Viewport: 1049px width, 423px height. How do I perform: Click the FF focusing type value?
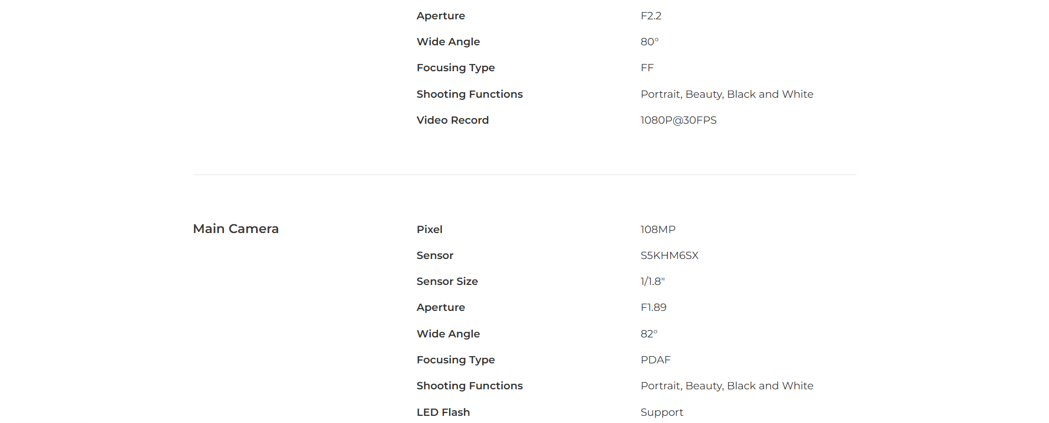pos(647,68)
